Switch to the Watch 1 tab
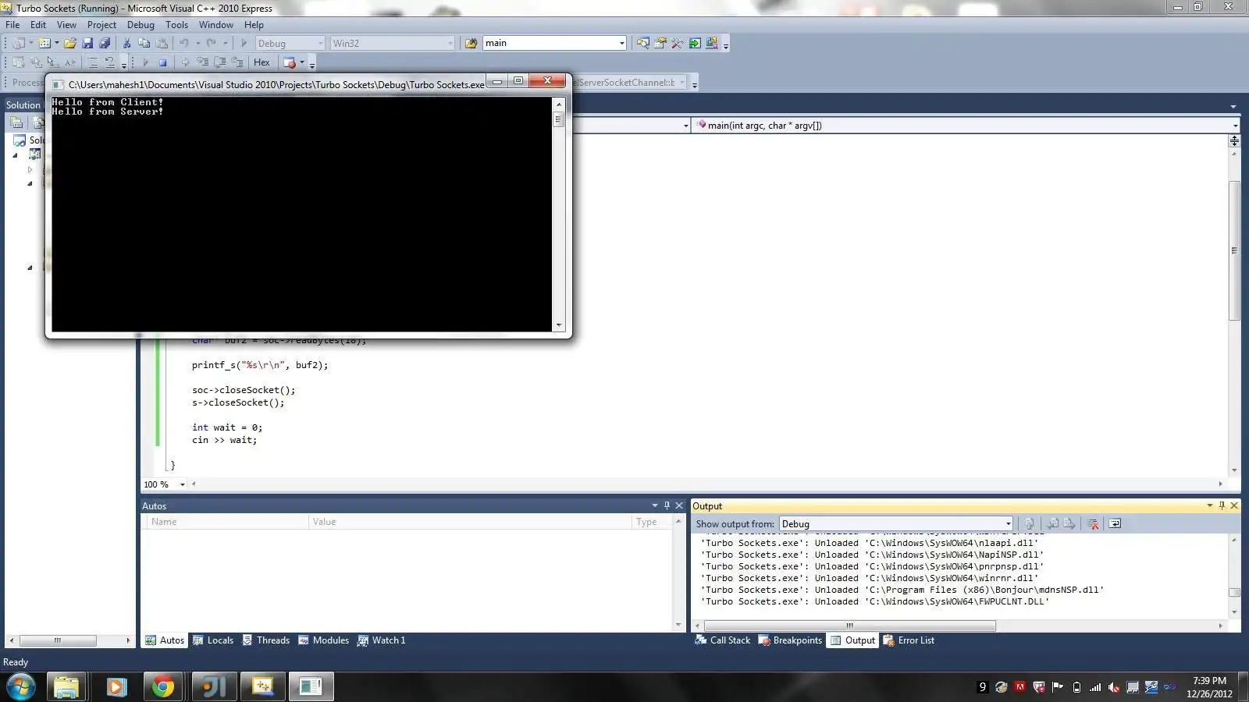 tap(381, 640)
